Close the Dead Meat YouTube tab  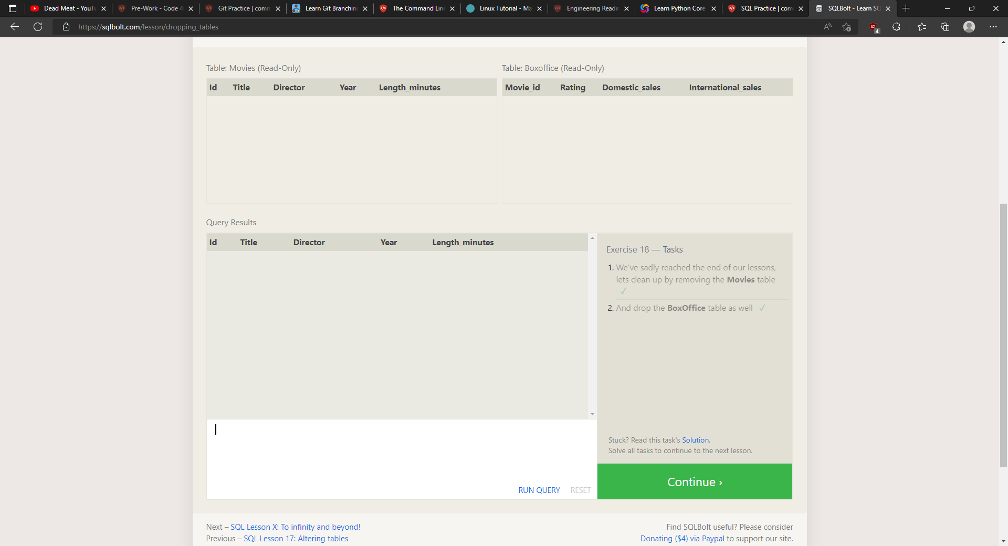(103, 8)
